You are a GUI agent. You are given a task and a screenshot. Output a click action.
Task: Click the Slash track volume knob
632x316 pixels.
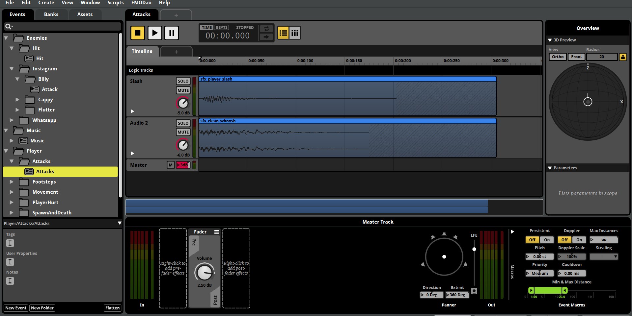pos(183,103)
